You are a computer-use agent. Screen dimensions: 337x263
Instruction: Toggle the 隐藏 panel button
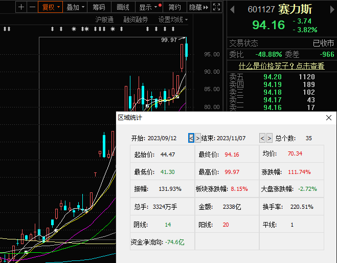pos(196,7)
